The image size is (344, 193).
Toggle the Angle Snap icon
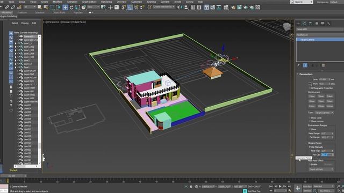click(130, 8)
